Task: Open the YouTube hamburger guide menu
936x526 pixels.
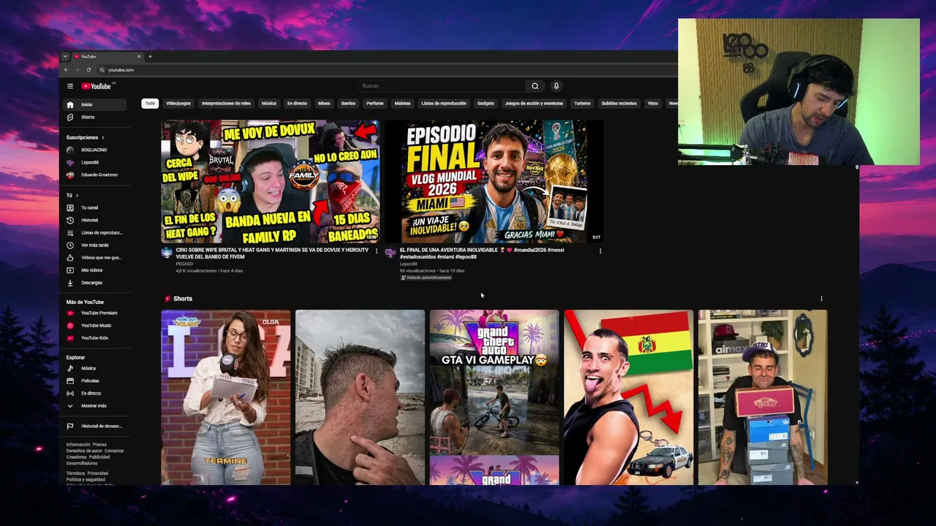Action: (70, 86)
